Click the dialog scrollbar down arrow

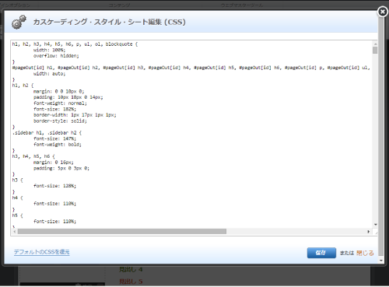(380, 261)
